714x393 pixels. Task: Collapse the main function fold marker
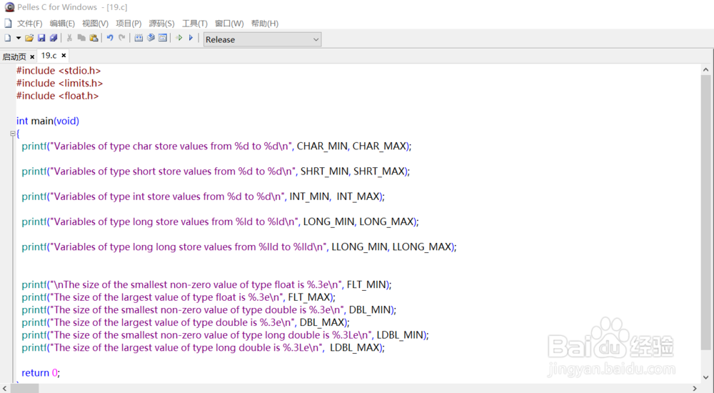pos(12,134)
